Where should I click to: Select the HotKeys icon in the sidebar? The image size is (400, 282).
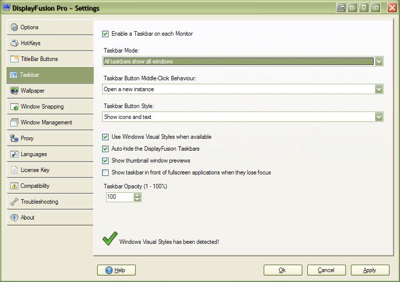point(14,43)
